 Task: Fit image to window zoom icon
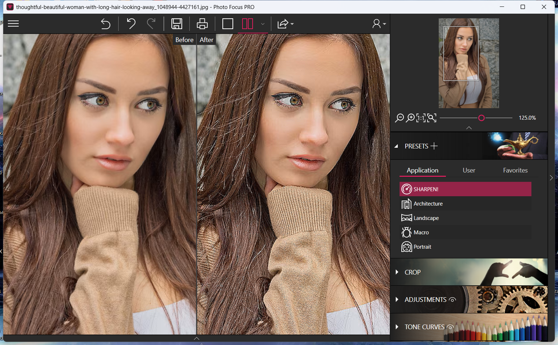coord(432,118)
